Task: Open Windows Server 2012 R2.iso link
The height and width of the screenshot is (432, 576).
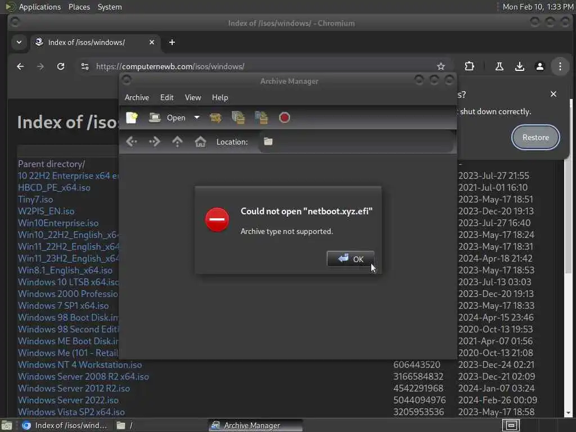Action: [x=74, y=388]
